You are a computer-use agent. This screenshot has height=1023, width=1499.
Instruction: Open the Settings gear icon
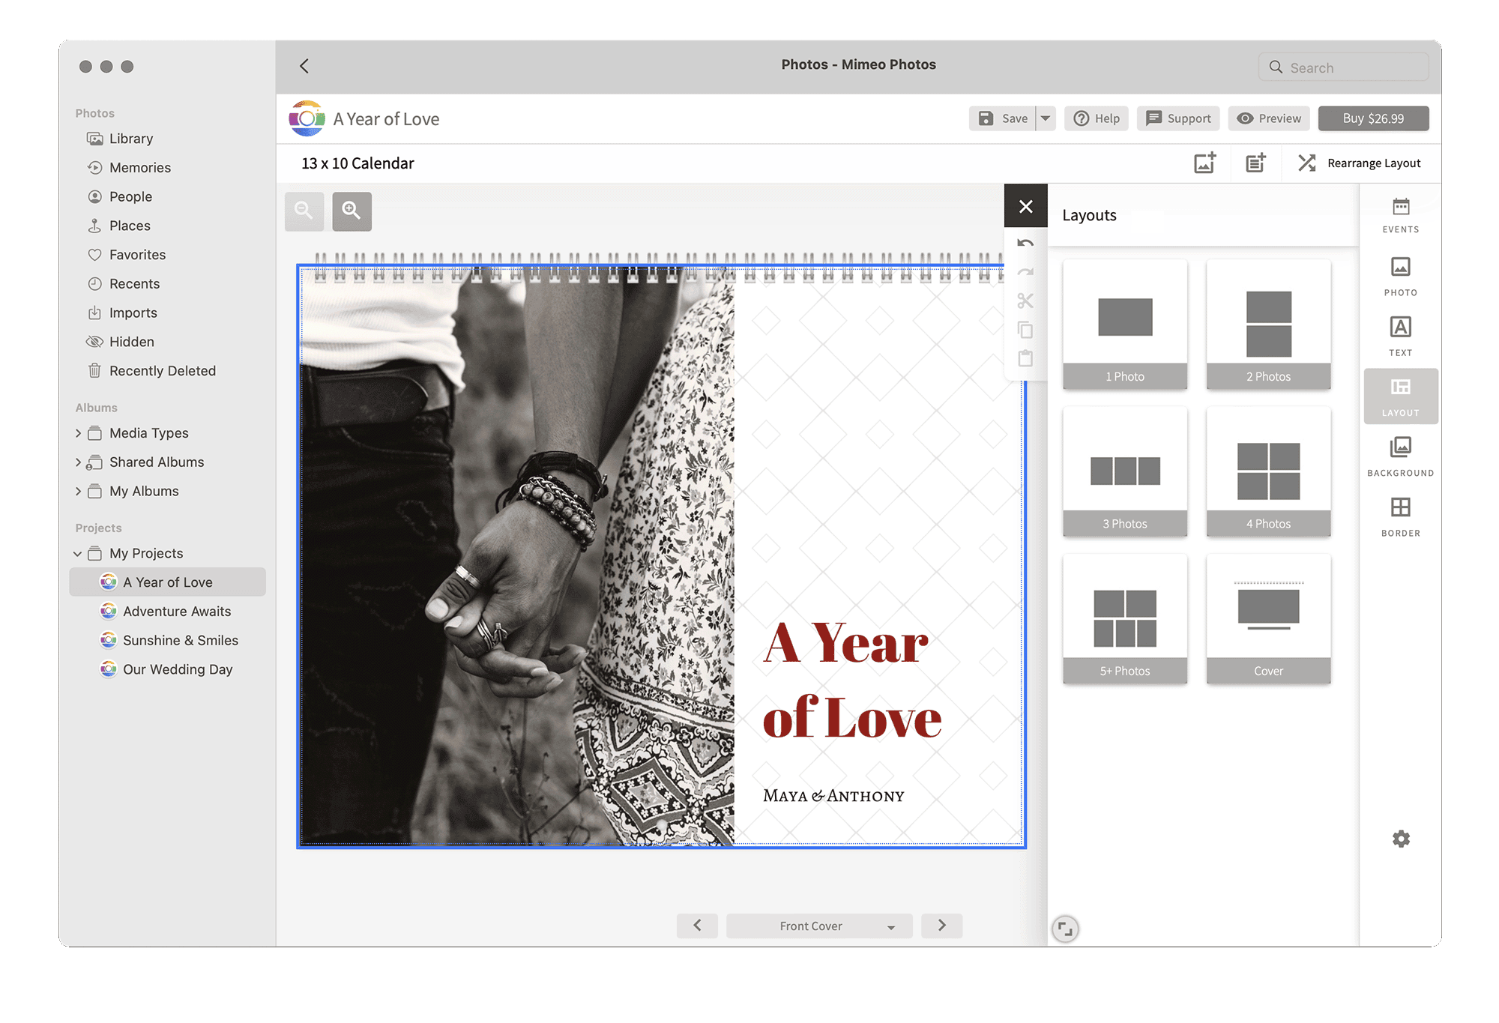[1400, 839]
